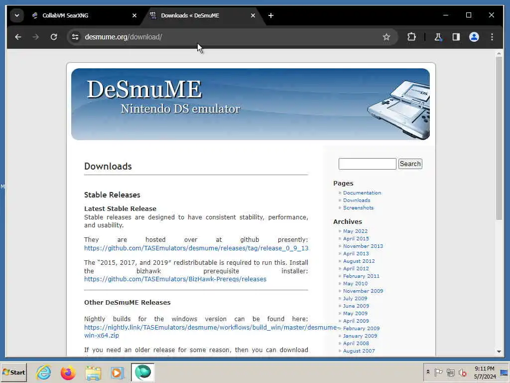Open the network tray icon

(x=450, y=372)
